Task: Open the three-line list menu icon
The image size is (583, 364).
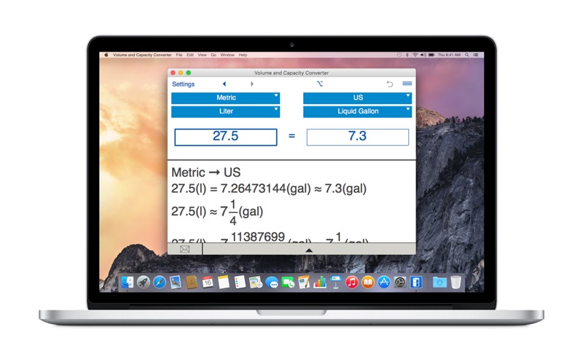Action: coord(407,84)
